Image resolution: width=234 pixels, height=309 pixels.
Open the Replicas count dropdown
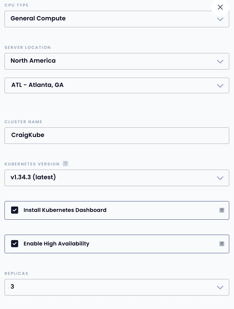(117, 287)
